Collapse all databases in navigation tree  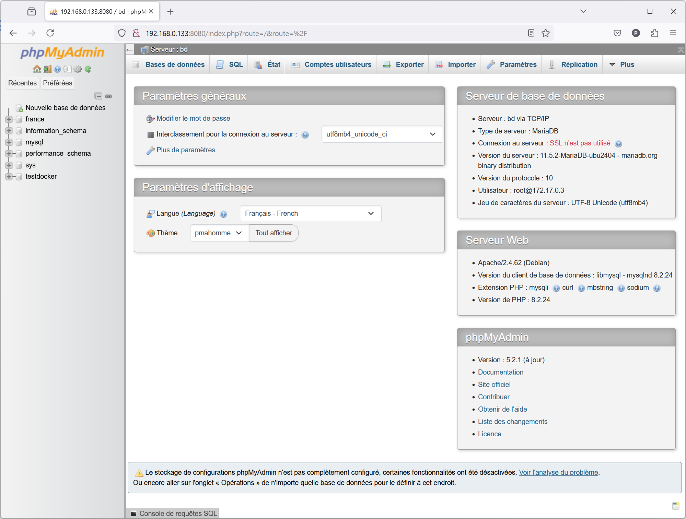pos(98,96)
